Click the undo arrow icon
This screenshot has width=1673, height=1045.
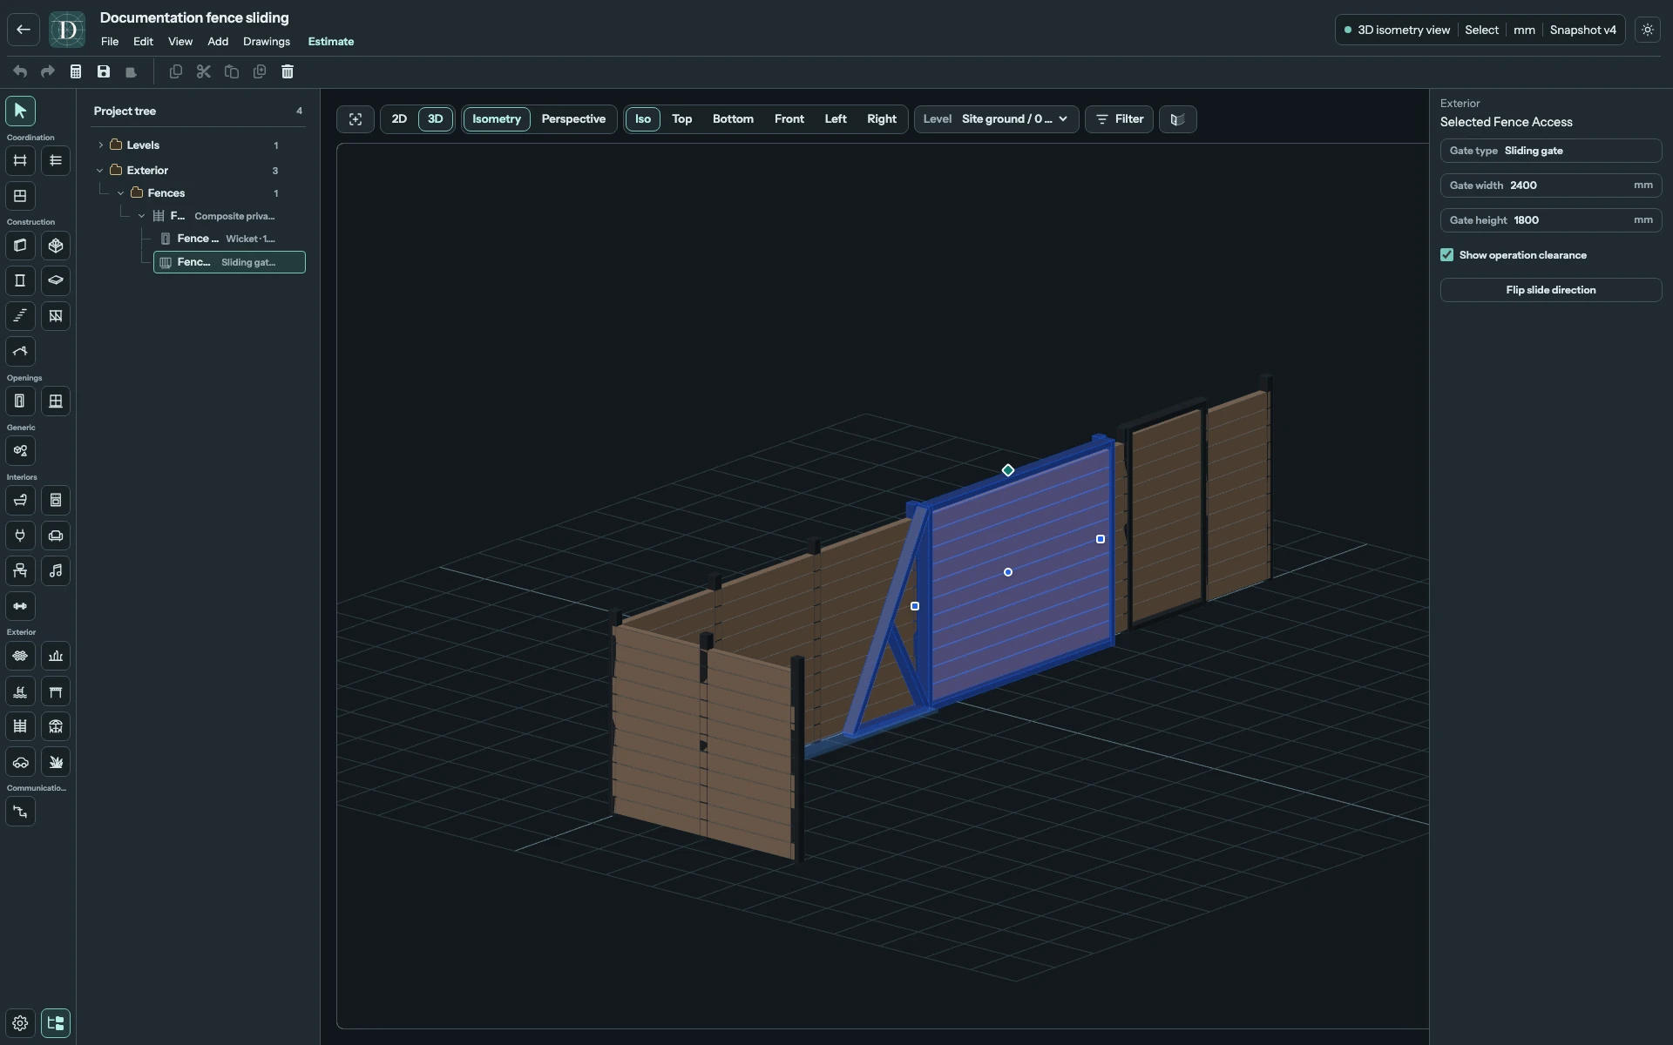[20, 71]
